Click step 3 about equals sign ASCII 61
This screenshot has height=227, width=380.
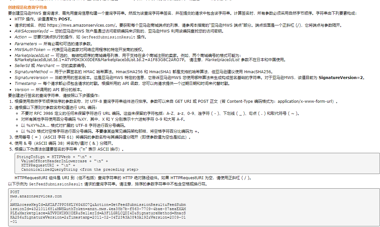pyautogui.click(x=103, y=137)
